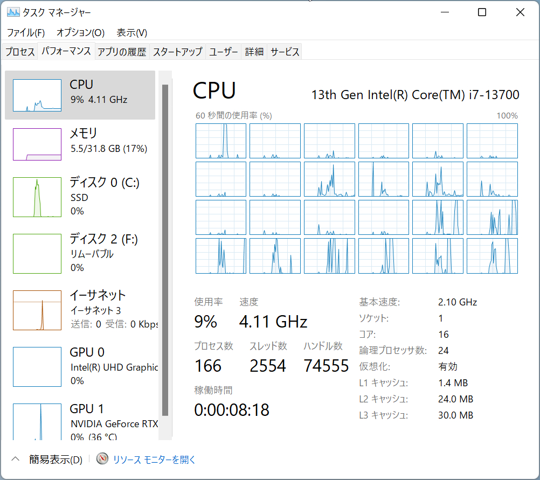Open the オプション(O) menu

point(80,32)
